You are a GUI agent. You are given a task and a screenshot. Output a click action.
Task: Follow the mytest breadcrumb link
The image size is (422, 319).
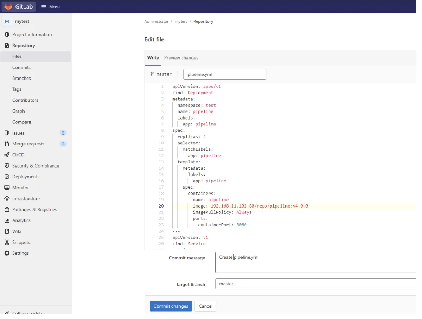[181, 21]
